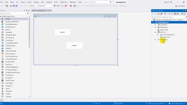This screenshot has width=187, height=105.
Task: Open the Start button dropdown arrow
Action: [x=60, y=6]
